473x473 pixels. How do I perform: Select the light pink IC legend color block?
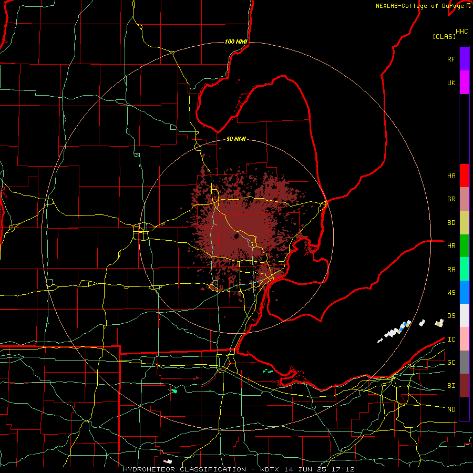464,339
